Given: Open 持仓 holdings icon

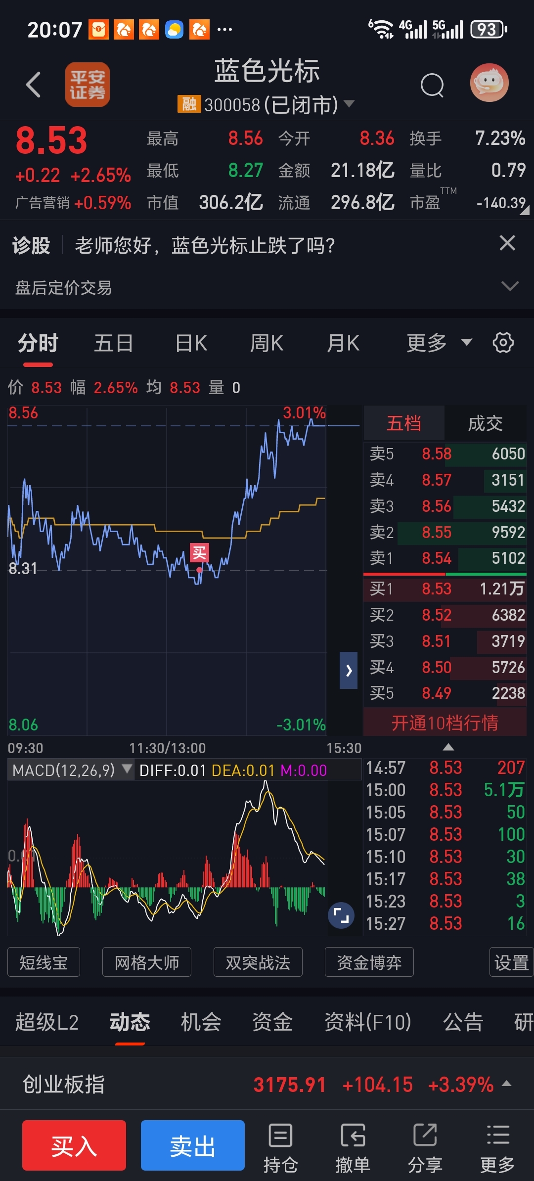Looking at the screenshot, I should (x=280, y=1148).
